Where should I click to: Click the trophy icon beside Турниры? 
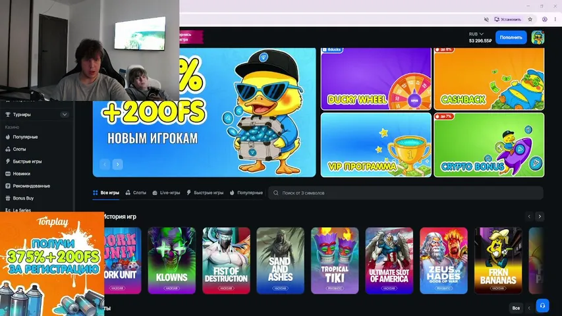tap(8, 115)
